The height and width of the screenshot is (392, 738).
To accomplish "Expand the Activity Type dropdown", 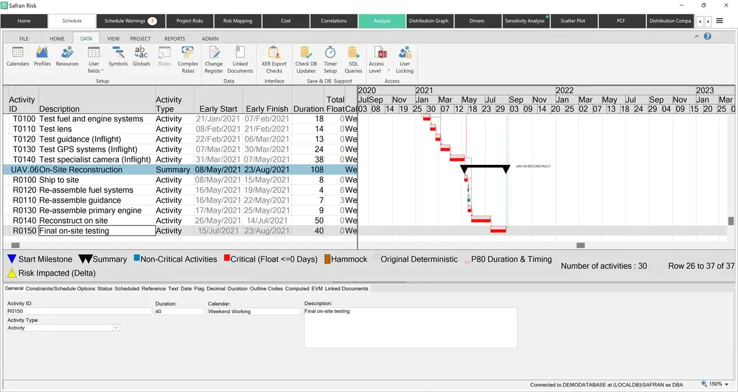I will [x=116, y=327].
